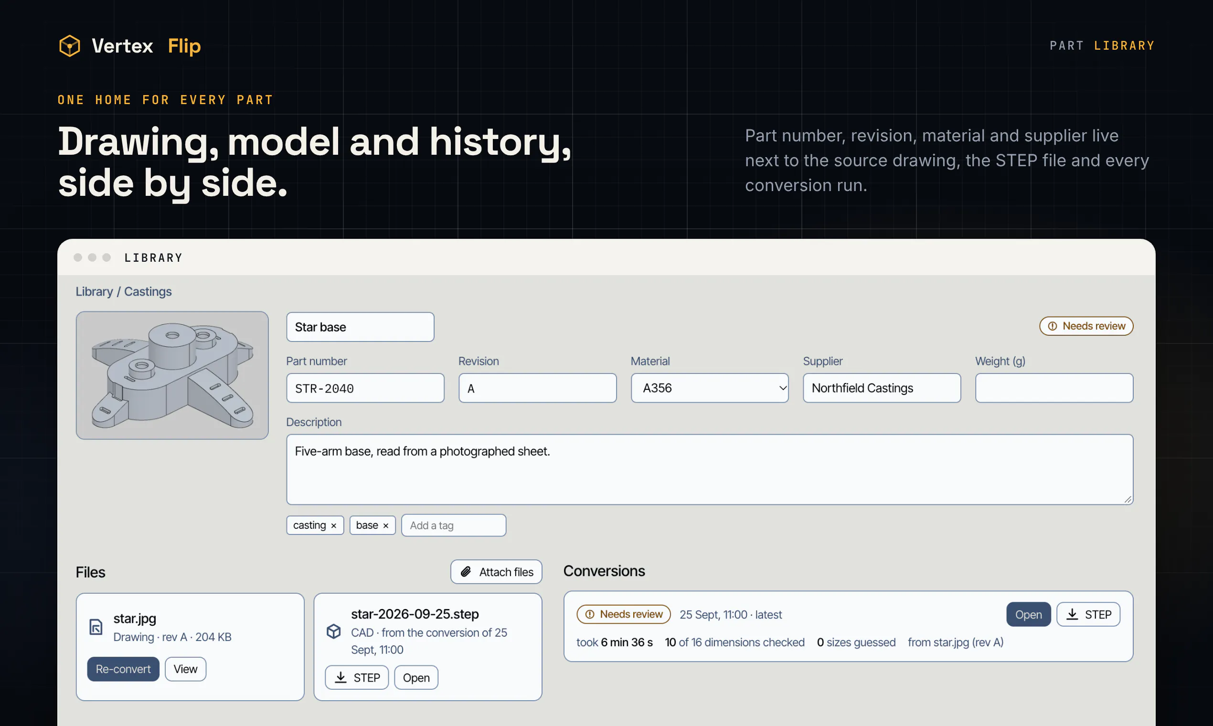The width and height of the screenshot is (1213, 726).
Task: Click the star.jpg file name
Action: (x=135, y=619)
